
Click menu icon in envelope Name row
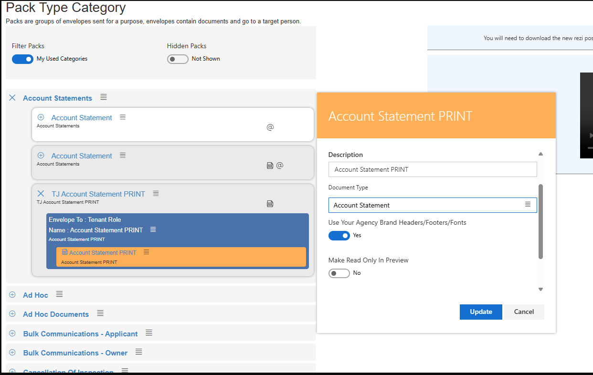coord(153,229)
